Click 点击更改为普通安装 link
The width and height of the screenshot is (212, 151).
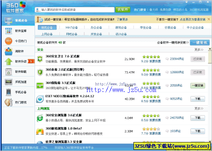(x=193, y=20)
